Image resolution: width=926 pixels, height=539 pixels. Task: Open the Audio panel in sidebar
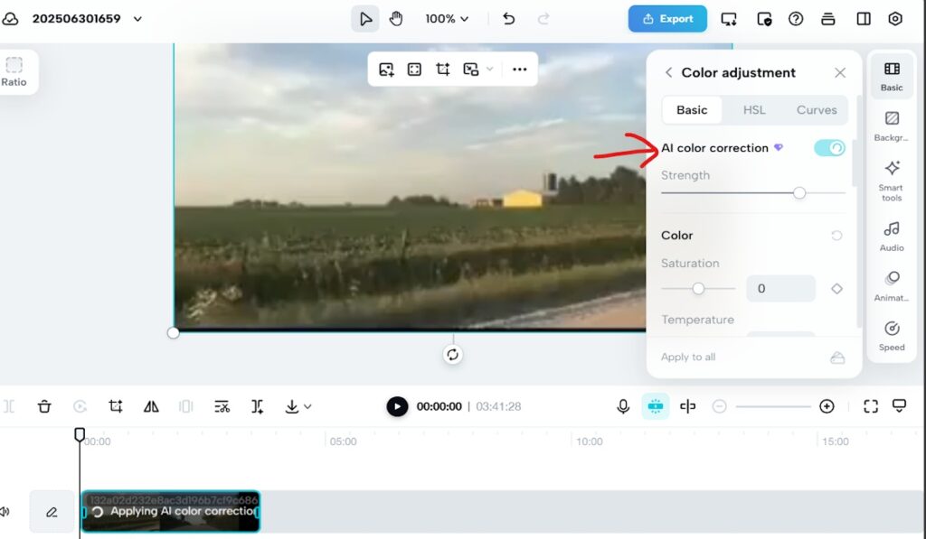(892, 236)
